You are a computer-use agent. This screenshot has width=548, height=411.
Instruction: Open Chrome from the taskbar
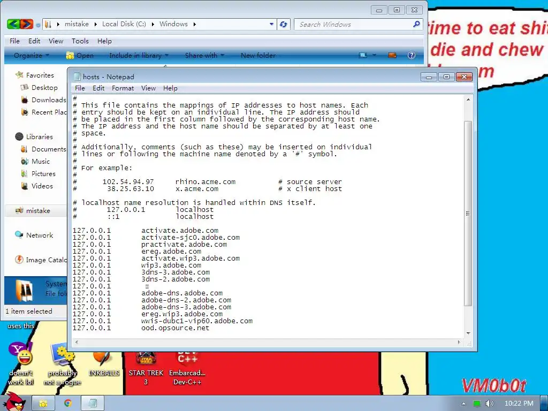pos(68,404)
